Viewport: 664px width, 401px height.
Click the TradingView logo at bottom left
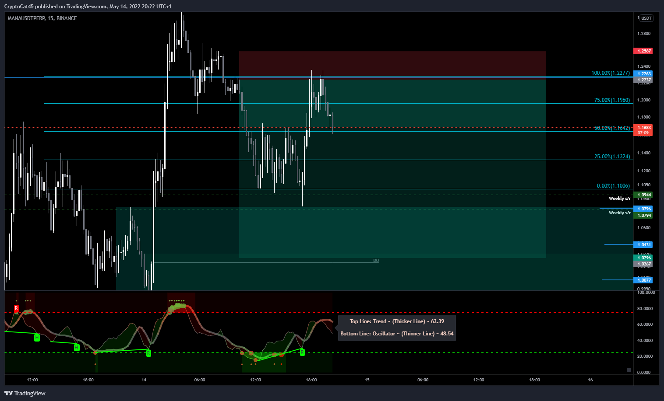pyautogui.click(x=25, y=393)
